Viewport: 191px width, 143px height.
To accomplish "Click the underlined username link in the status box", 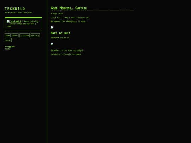I will click(16, 22).
